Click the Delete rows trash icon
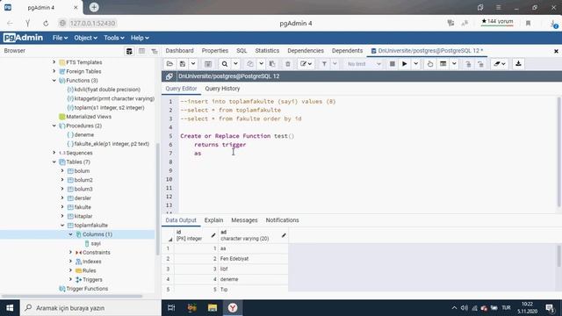Screen dimensions: 562x316 288,64
